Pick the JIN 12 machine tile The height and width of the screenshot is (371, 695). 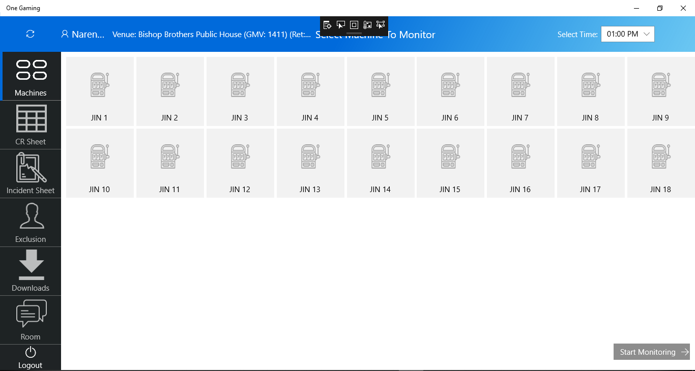pos(240,163)
